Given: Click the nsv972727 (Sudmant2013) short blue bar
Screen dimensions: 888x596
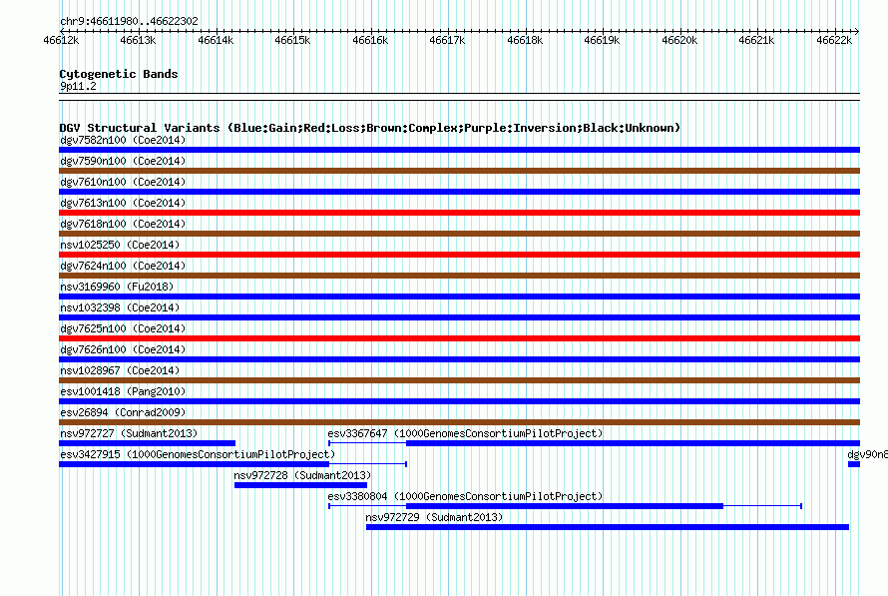Looking at the screenshot, I should 148,443.
